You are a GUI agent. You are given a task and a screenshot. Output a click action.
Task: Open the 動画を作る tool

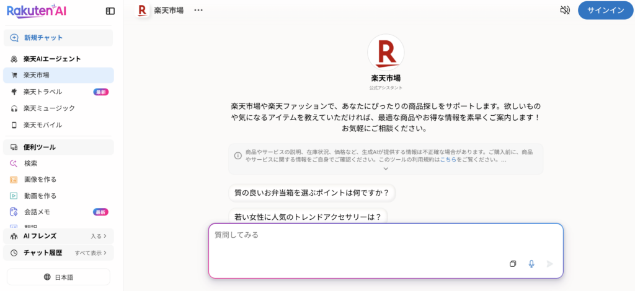[40, 196]
